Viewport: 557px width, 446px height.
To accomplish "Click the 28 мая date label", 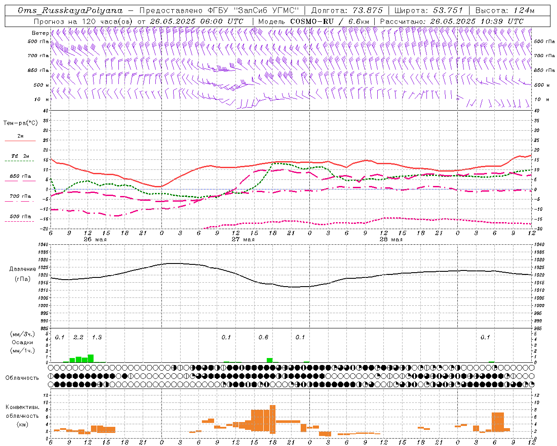I will [x=391, y=240].
